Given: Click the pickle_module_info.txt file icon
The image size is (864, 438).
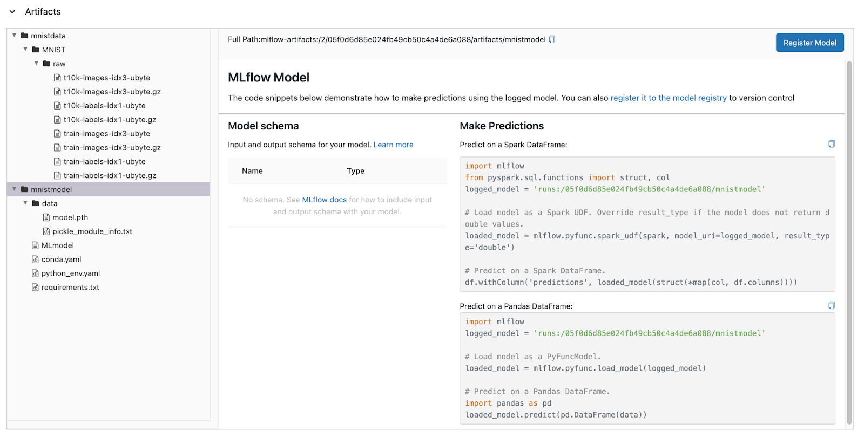Looking at the screenshot, I should pos(46,231).
